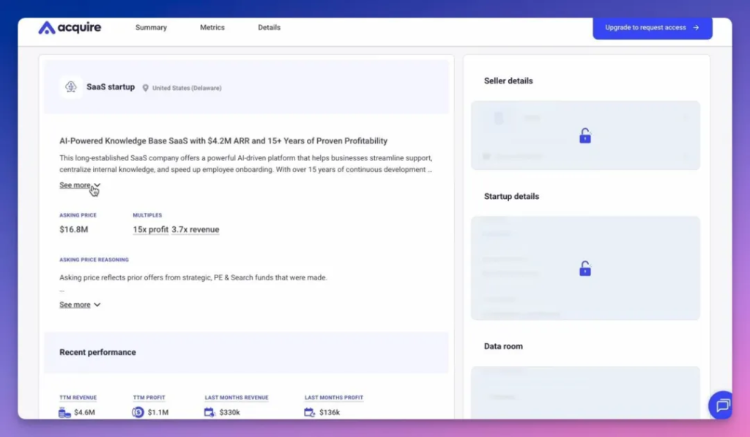750x437 pixels.
Task: Click the 3.7x revenue multiple link
Action: pyautogui.click(x=195, y=229)
